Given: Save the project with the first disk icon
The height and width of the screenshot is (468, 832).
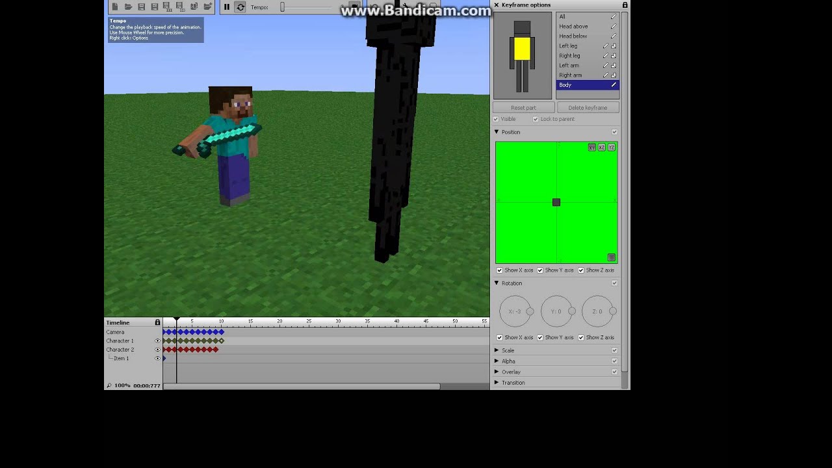Looking at the screenshot, I should [141, 6].
